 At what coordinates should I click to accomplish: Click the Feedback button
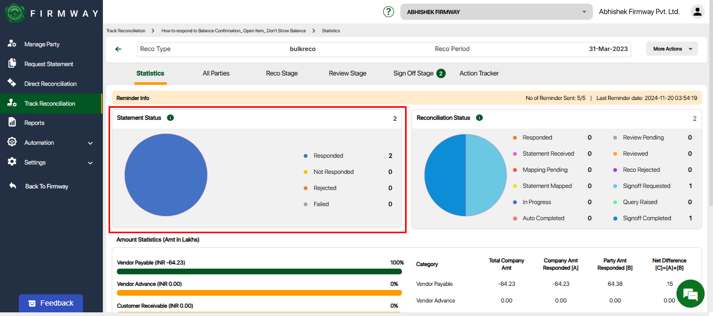[x=51, y=303]
